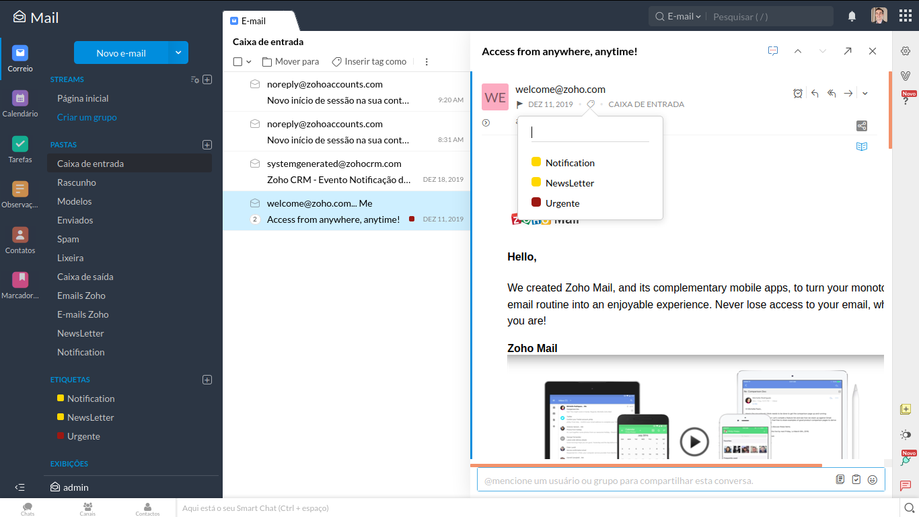Click red Urgente tag color in sidebar

(x=61, y=436)
